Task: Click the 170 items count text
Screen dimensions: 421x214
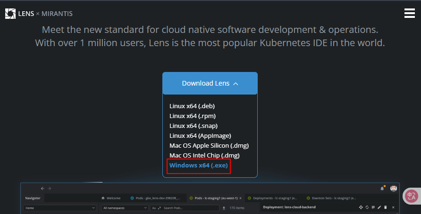Action: (237, 208)
